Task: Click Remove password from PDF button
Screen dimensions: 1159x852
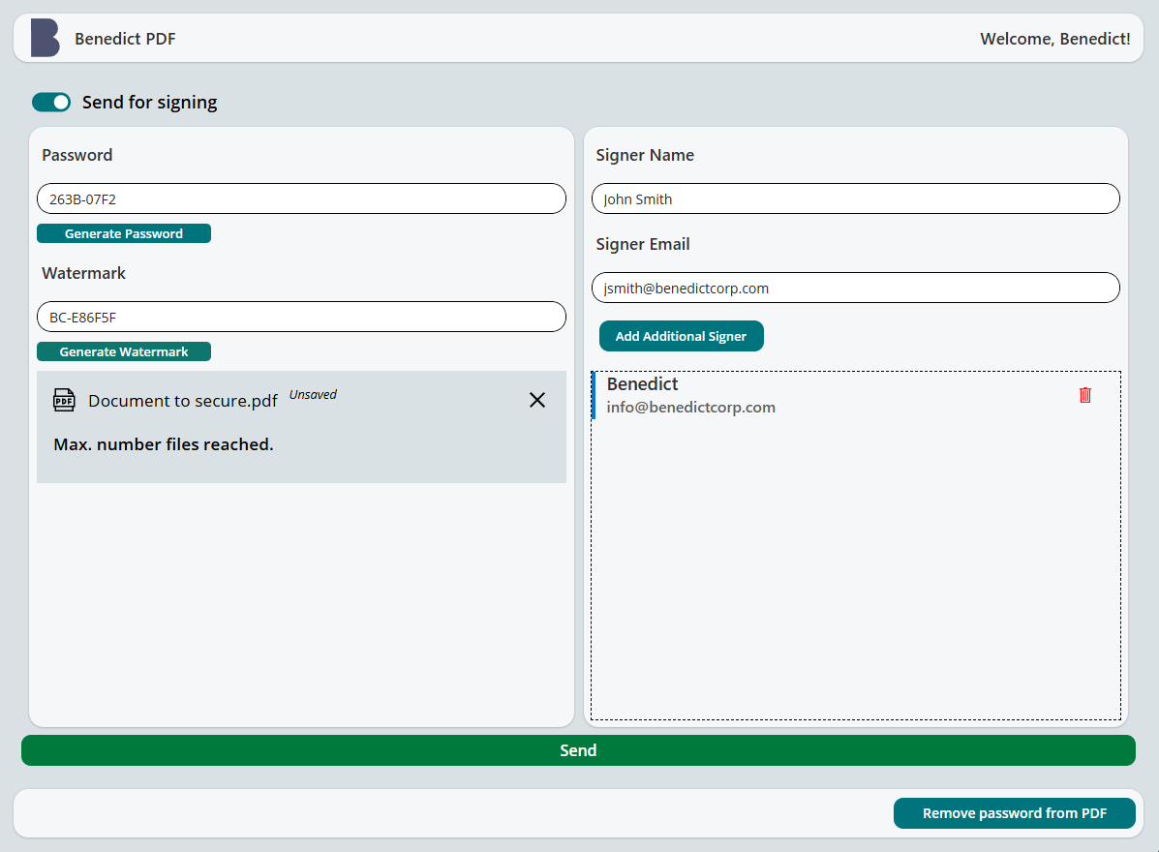Action: 1014,813
